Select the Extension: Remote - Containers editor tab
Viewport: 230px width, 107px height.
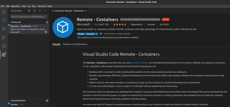pyautogui.click(x=69, y=11)
